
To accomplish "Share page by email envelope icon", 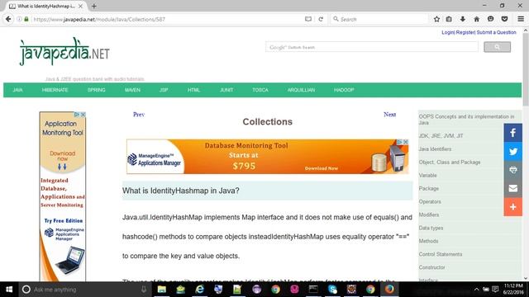I will click(x=512, y=188).
